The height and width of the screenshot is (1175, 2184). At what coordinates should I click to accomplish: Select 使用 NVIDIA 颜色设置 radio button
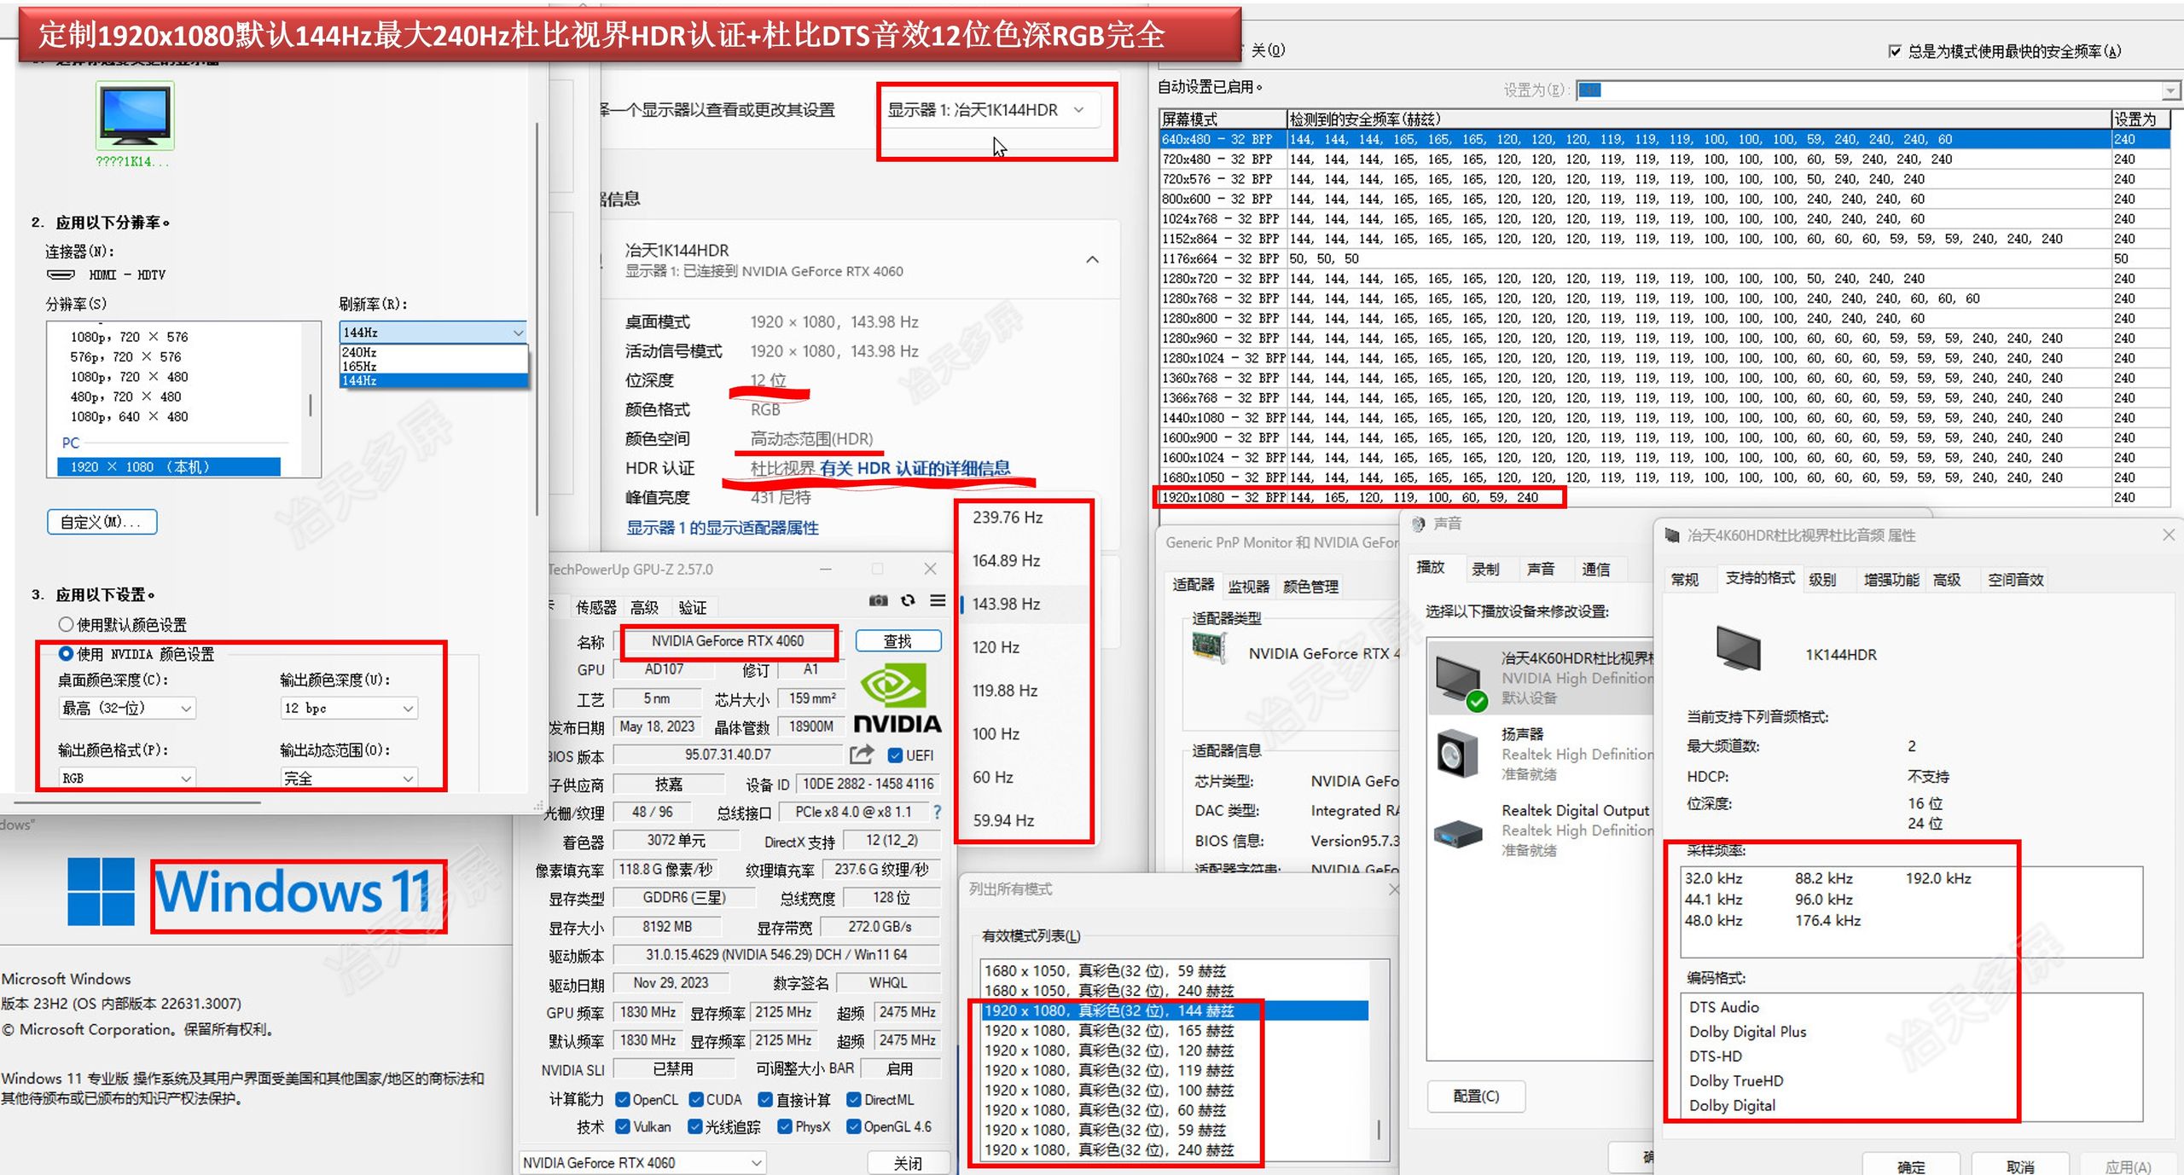click(66, 653)
